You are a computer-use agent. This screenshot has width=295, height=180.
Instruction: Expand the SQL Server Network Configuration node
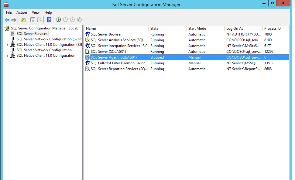point(7,50)
